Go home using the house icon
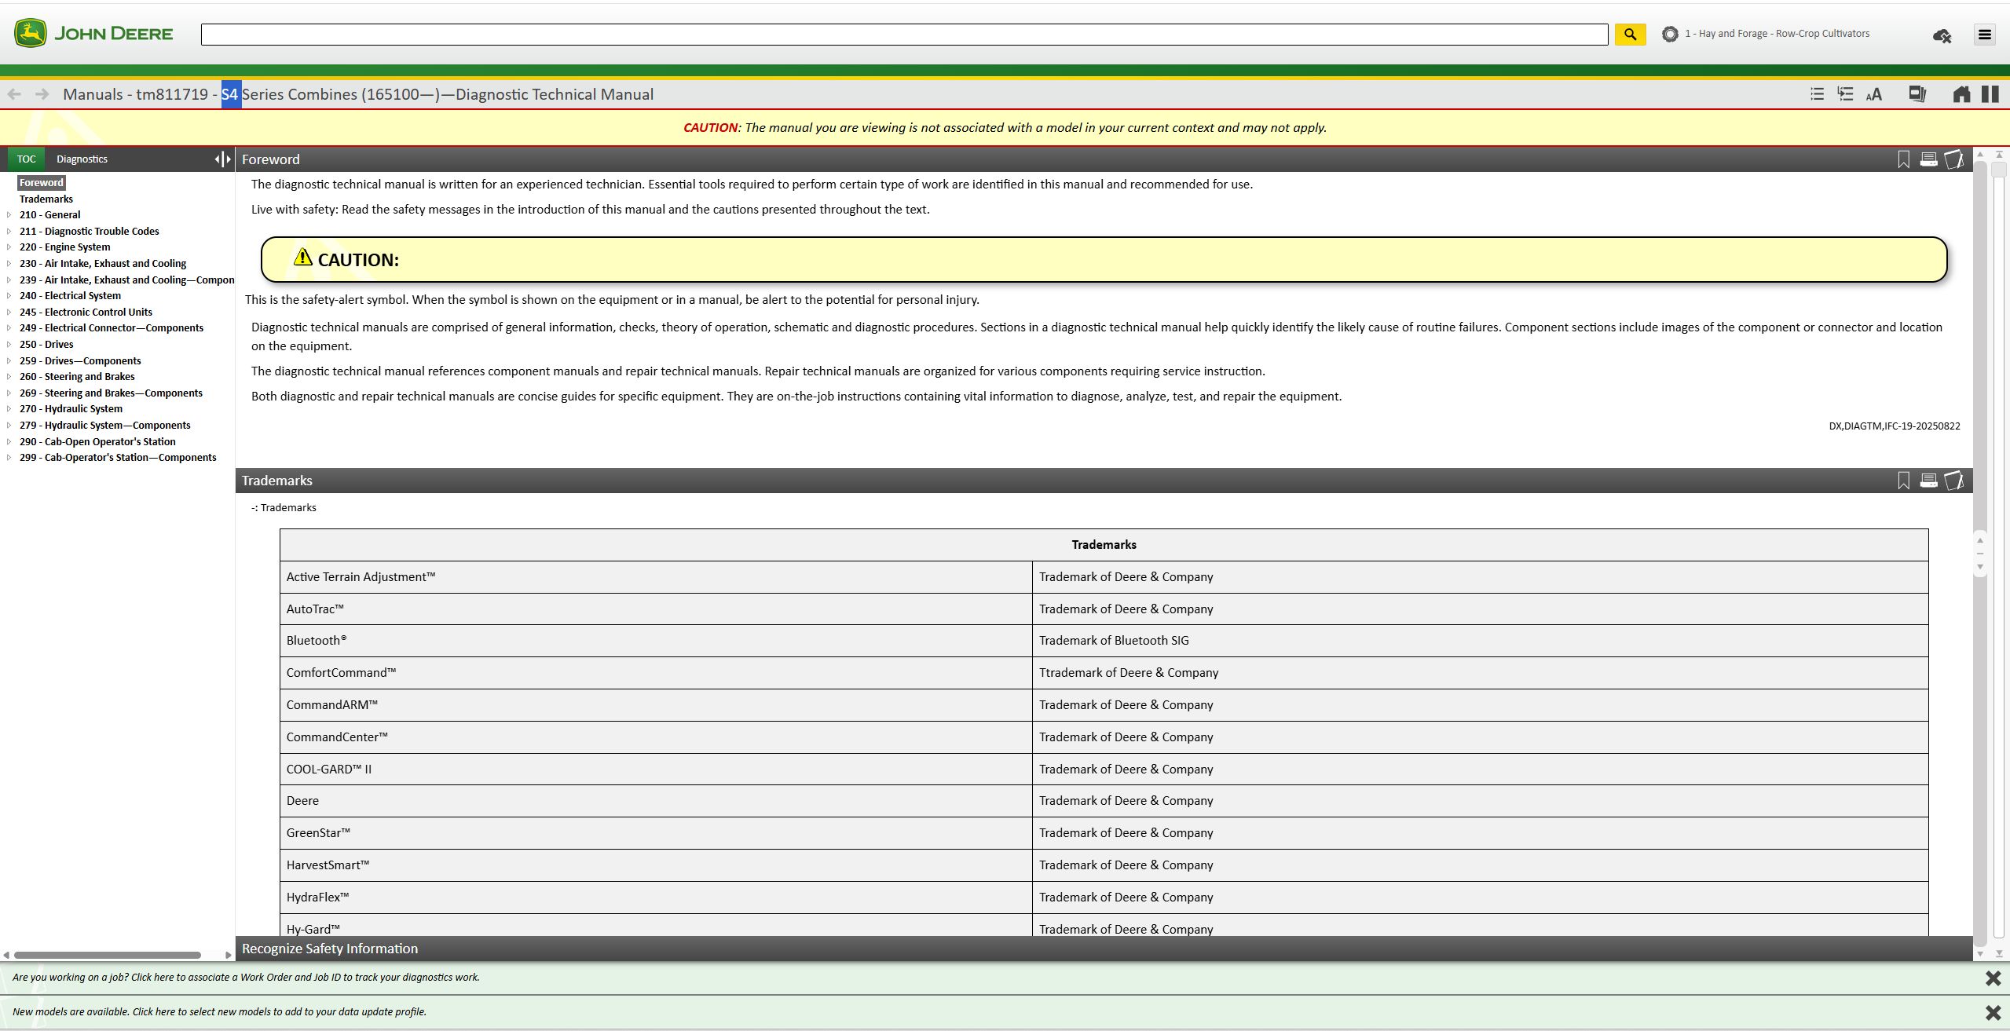 point(1961,94)
